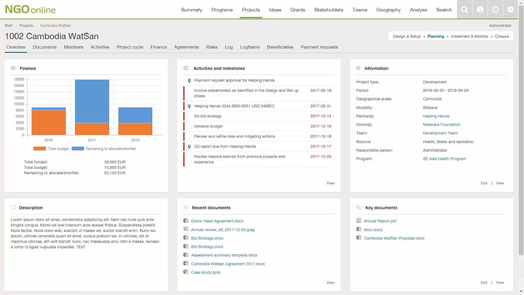Image resolution: width=524 pixels, height=295 pixels.
Task: Click Word file icon for Donor Head Agreement.docx
Action: (x=186, y=221)
